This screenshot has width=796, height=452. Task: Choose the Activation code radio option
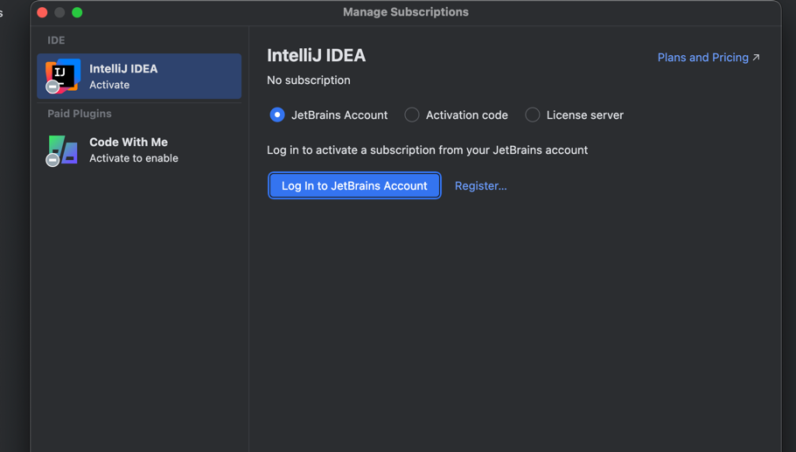pyautogui.click(x=412, y=115)
